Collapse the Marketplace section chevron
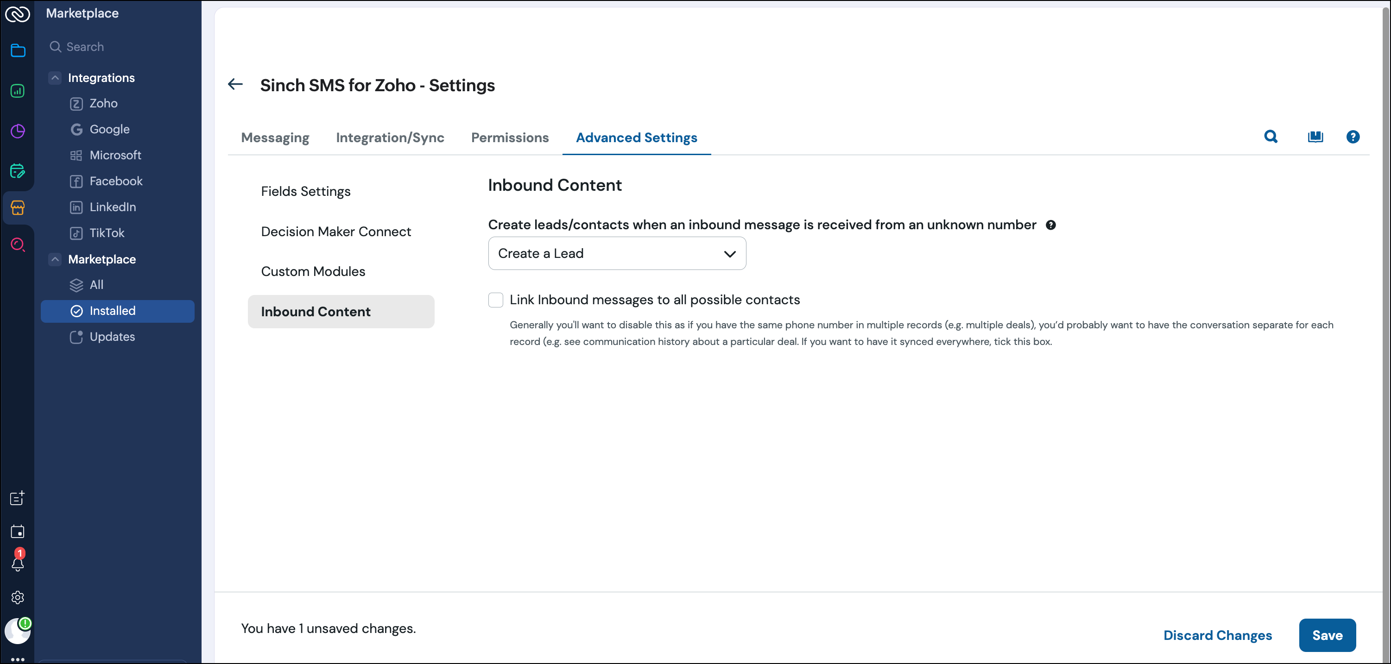This screenshot has height=664, width=1391. coord(55,259)
